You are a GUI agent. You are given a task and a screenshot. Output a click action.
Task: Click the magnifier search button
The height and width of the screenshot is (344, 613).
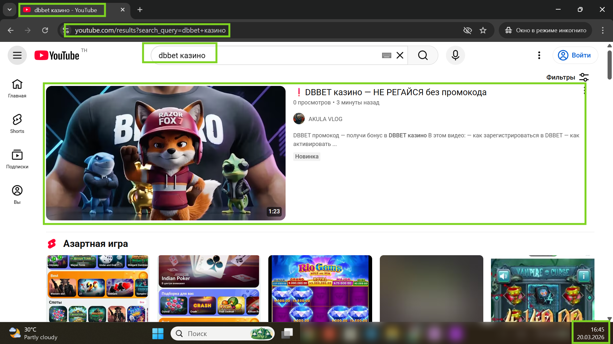(x=423, y=55)
